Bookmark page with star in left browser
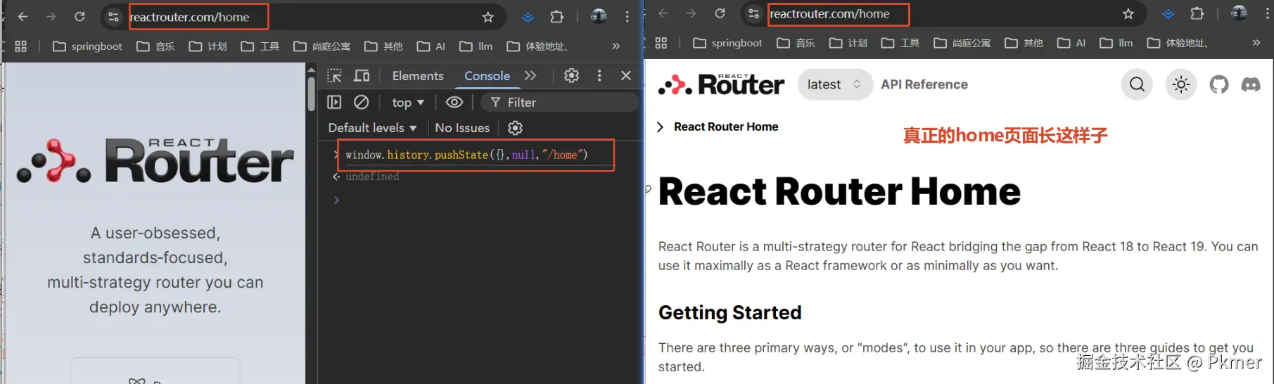This screenshot has width=1274, height=384. [x=488, y=17]
